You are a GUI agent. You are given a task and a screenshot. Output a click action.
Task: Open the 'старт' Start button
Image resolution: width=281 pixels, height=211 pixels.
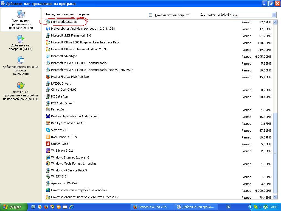tap(14, 207)
